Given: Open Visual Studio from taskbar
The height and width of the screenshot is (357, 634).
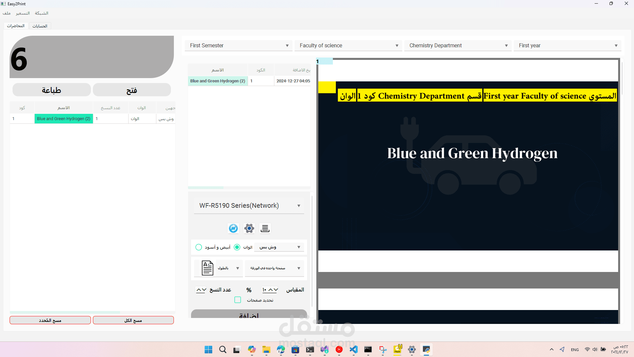Looking at the screenshot, I should (x=325, y=349).
